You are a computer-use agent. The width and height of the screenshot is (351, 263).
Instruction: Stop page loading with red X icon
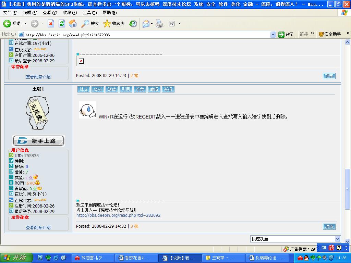[x=51, y=24]
